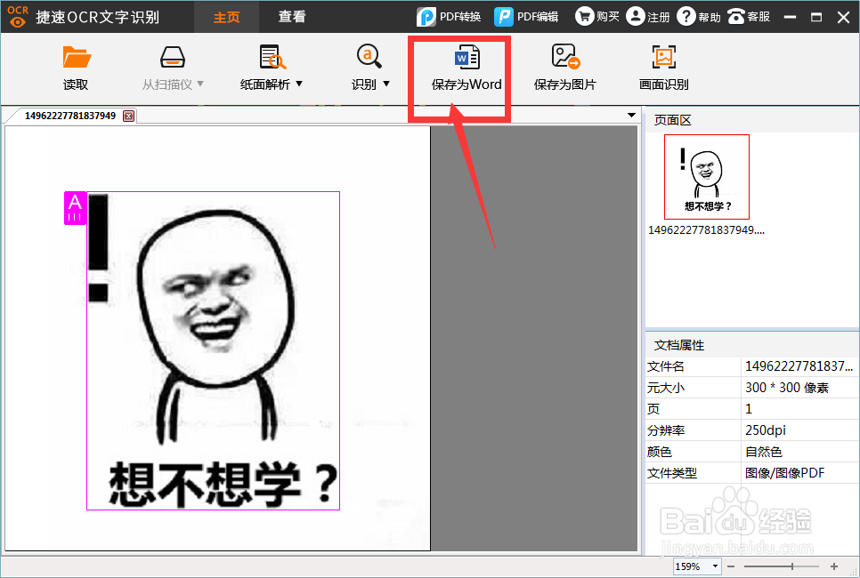Click the zoom in plus button
Image resolution: width=860 pixels, height=578 pixels.
[x=833, y=566]
